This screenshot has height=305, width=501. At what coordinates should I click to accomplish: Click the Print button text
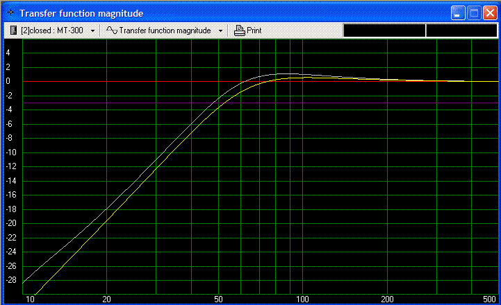coord(254,31)
